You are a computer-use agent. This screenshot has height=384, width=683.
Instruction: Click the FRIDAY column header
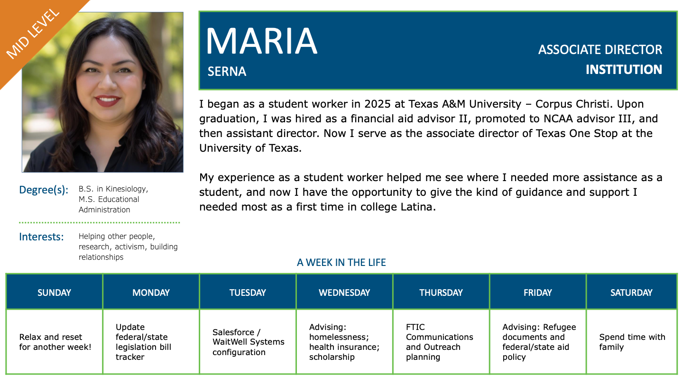[x=538, y=292]
